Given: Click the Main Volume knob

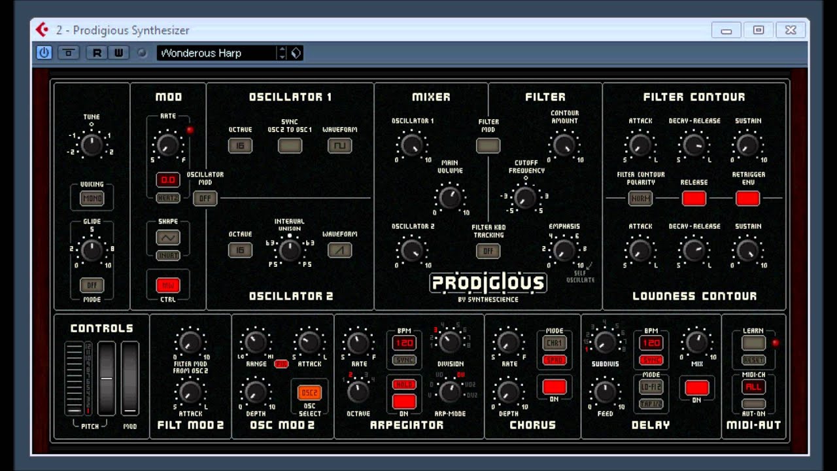Looking at the screenshot, I should 450,197.
